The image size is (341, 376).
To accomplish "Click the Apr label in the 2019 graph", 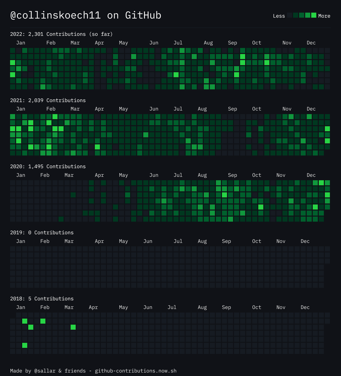I will point(99,241).
